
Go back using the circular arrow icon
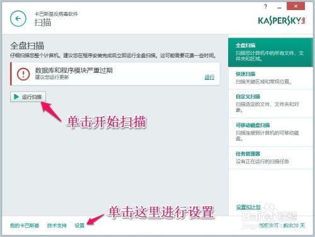tap(18, 19)
